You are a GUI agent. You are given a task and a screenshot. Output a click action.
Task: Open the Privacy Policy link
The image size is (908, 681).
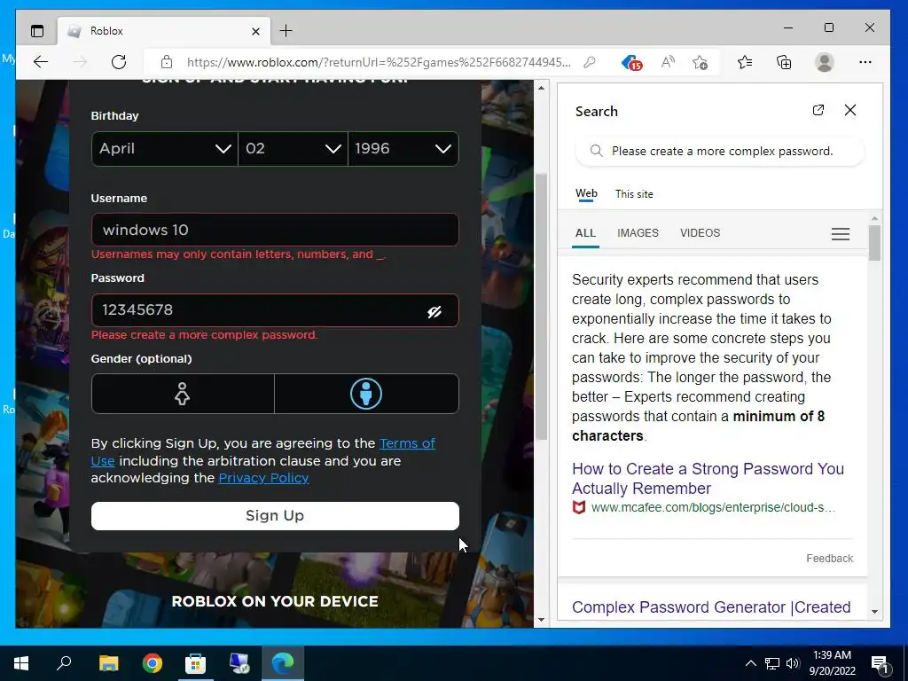click(263, 478)
